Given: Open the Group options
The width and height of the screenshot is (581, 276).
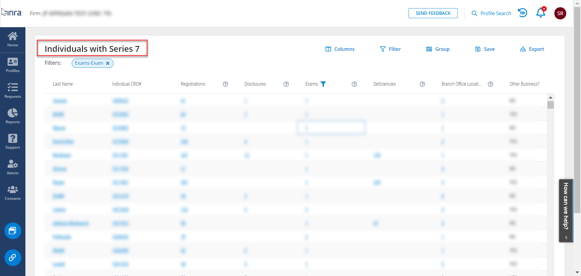Looking at the screenshot, I should [438, 49].
